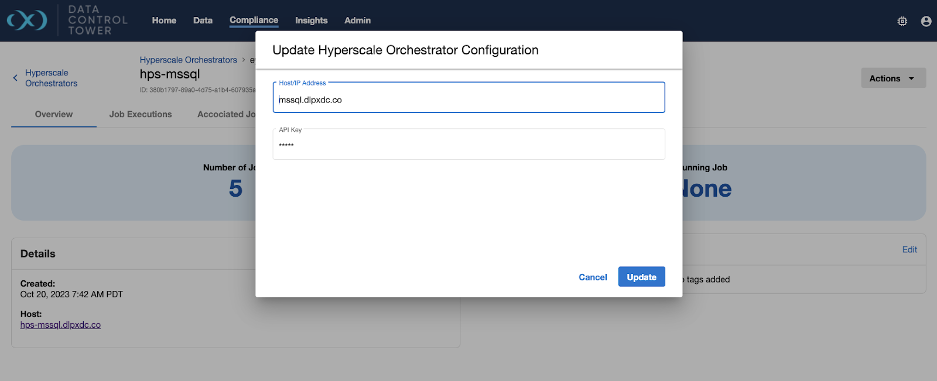Open the settings icon in header
Screen dimensions: 937x381
click(902, 21)
